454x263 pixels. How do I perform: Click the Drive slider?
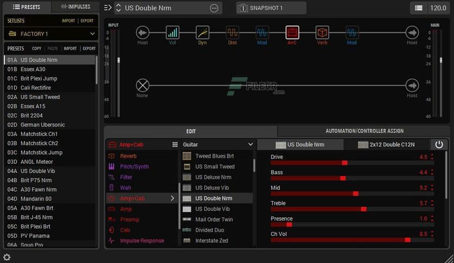click(x=352, y=163)
